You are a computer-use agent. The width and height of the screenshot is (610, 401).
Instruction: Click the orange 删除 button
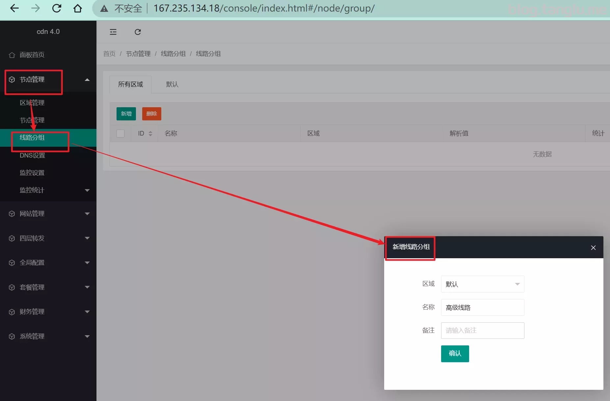[151, 114]
